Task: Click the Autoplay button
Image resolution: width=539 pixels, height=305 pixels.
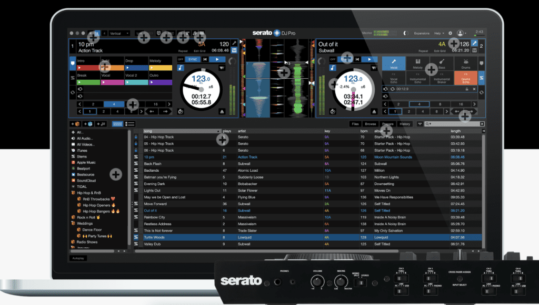Action: point(78,258)
